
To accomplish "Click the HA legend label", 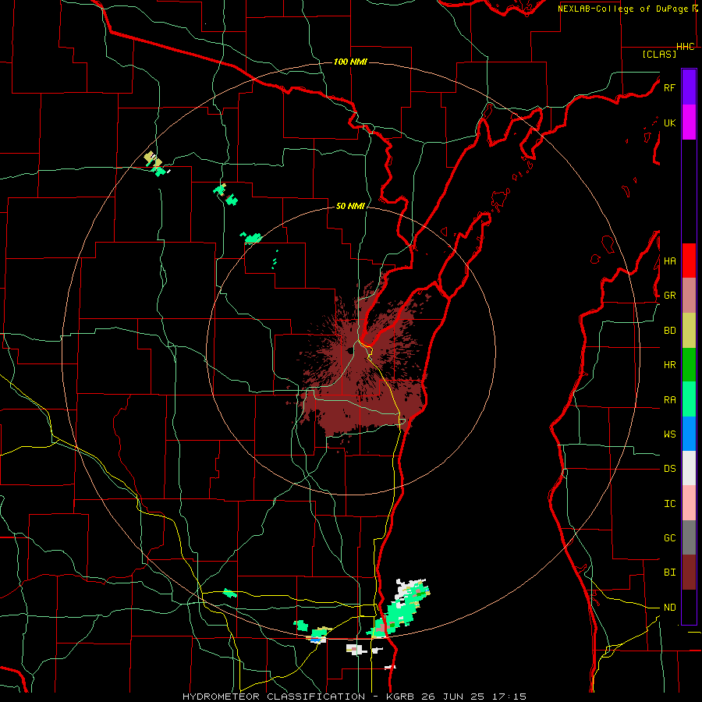I will point(669,261).
